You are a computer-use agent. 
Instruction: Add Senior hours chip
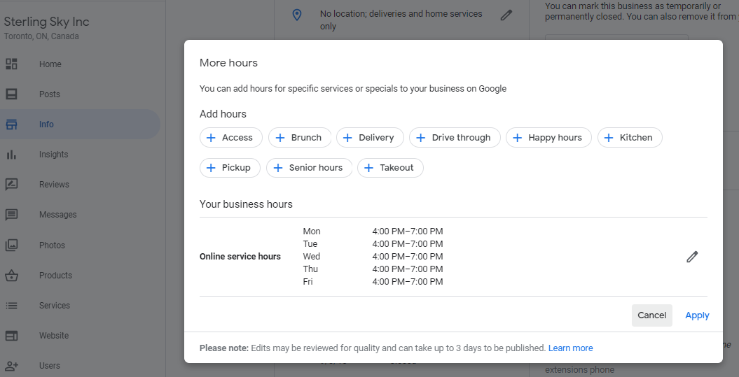point(309,168)
